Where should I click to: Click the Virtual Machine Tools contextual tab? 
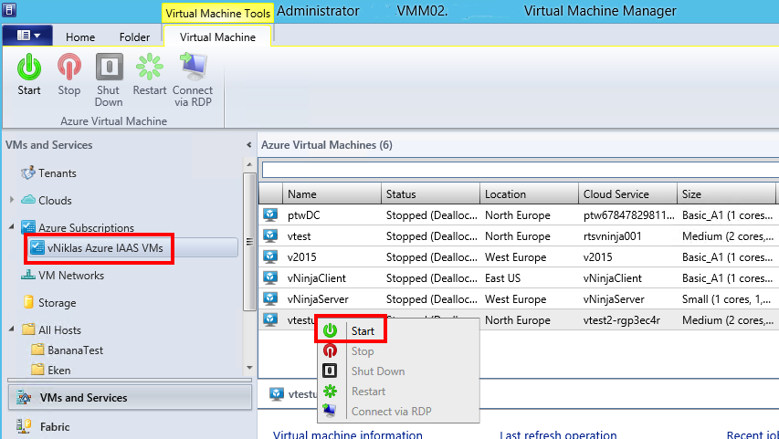tap(217, 13)
